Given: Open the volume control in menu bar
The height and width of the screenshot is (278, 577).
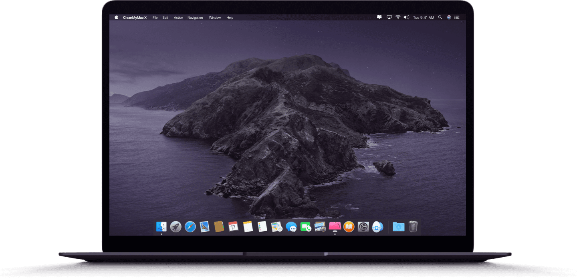Looking at the screenshot, I should click(x=407, y=17).
